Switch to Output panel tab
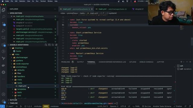193x108 pixels. pos(81,62)
